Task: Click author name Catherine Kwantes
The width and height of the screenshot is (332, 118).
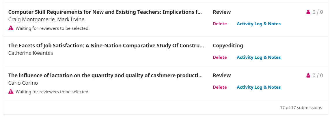Action: tap(31, 53)
